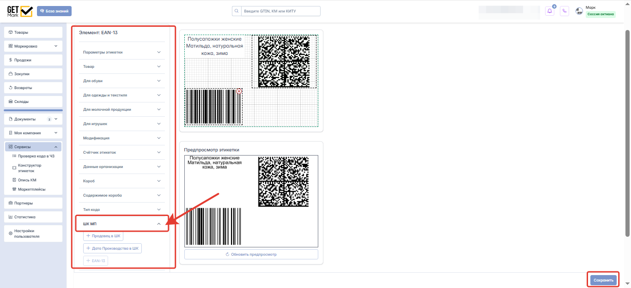Screen dimensions: 631x288
Task: Click Обновить предпросмотр button
Action: [251, 254]
